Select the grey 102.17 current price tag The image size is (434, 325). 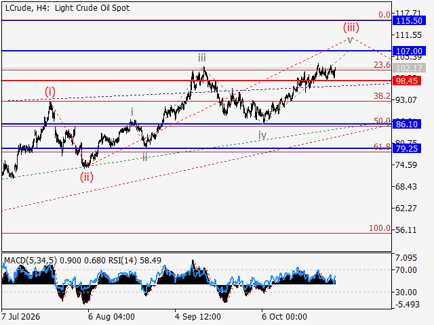tap(409, 68)
